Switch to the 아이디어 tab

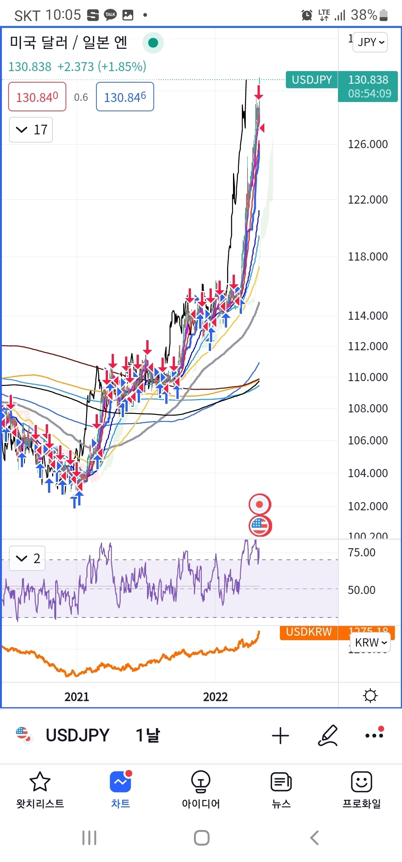201,790
